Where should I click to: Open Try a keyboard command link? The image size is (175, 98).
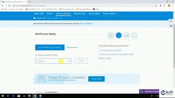[110, 50]
